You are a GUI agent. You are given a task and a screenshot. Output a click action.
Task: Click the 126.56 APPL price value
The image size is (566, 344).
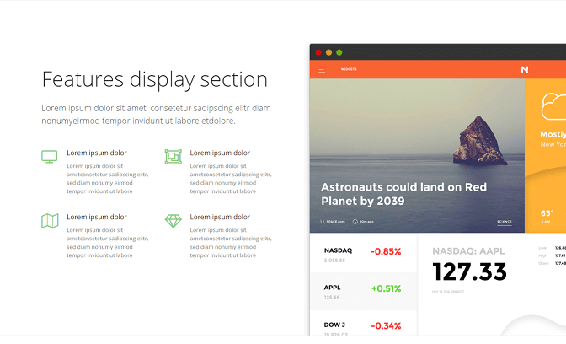[x=332, y=298]
